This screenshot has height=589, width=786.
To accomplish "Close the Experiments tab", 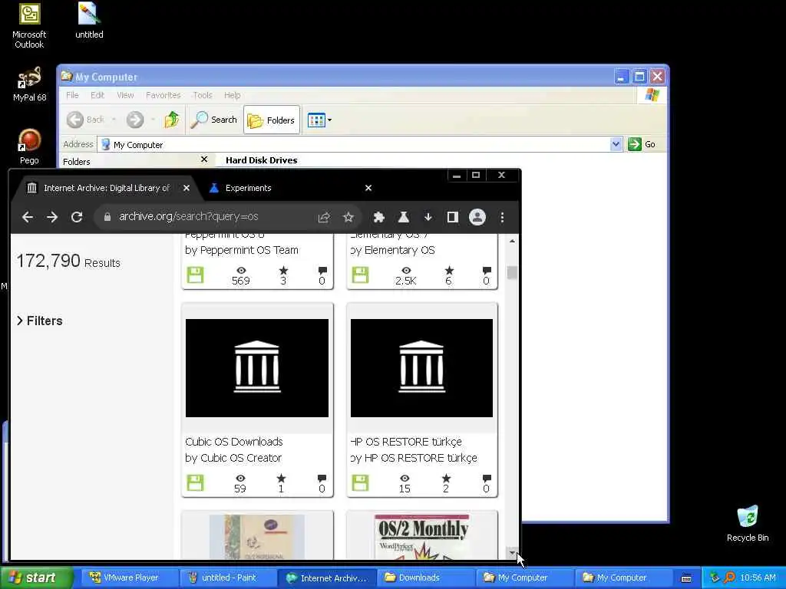I will pyautogui.click(x=368, y=188).
